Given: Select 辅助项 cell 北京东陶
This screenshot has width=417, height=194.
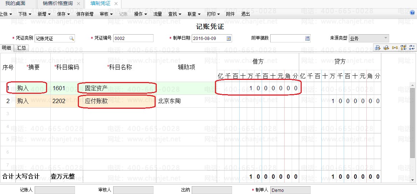Looking at the screenshot, I should click(186, 101).
